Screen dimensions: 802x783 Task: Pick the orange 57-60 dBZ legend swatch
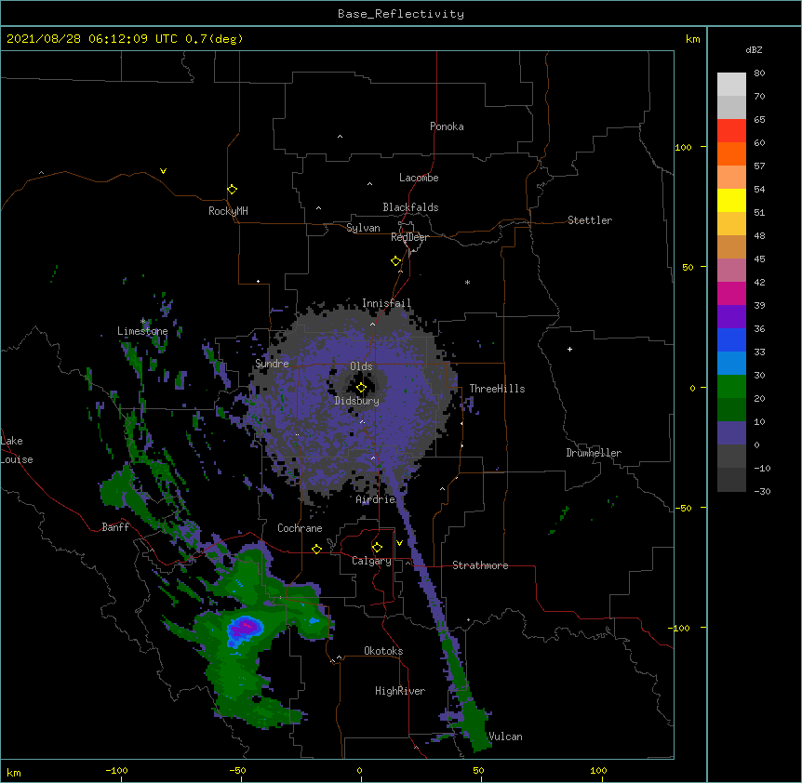coord(731,153)
